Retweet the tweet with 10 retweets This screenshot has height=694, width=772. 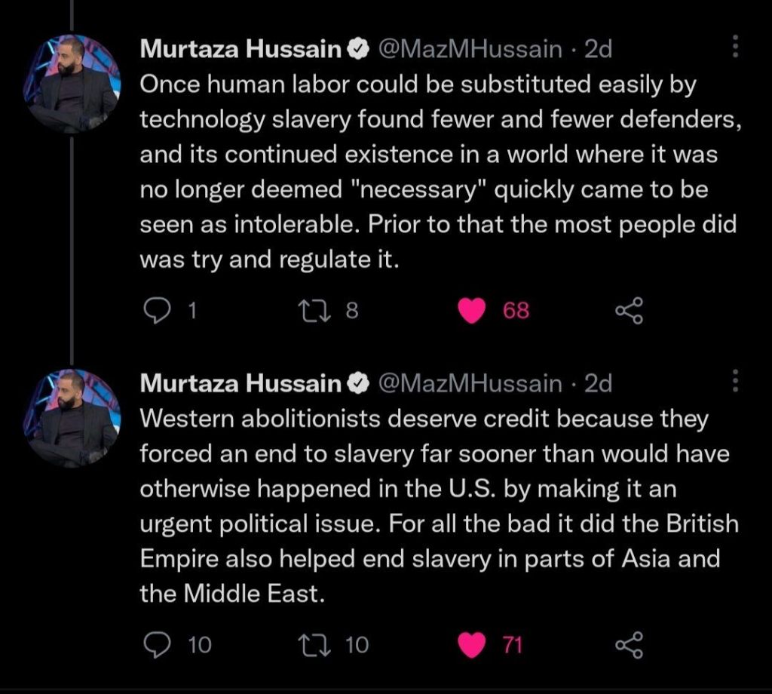[308, 644]
